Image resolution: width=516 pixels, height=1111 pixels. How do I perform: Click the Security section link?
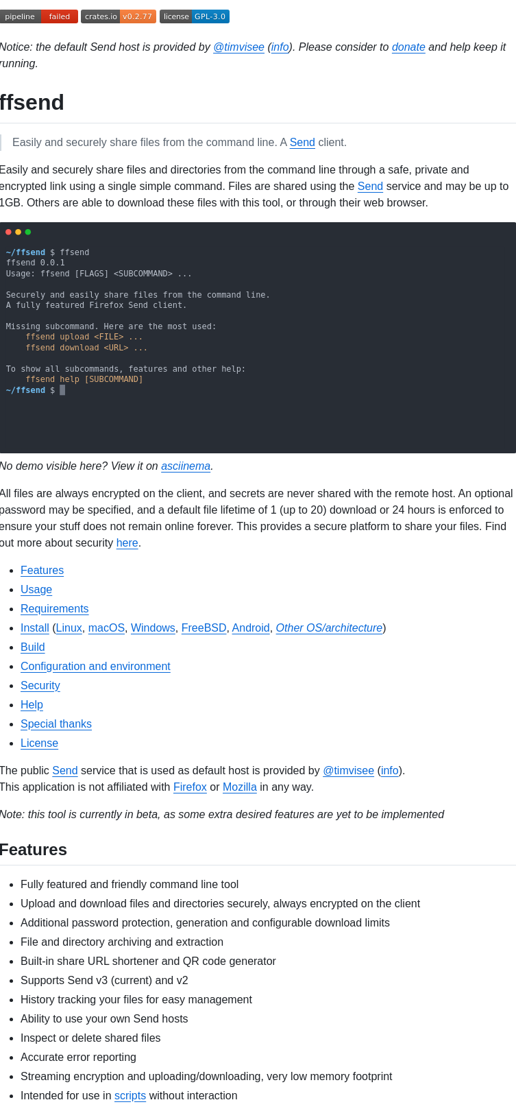click(40, 686)
